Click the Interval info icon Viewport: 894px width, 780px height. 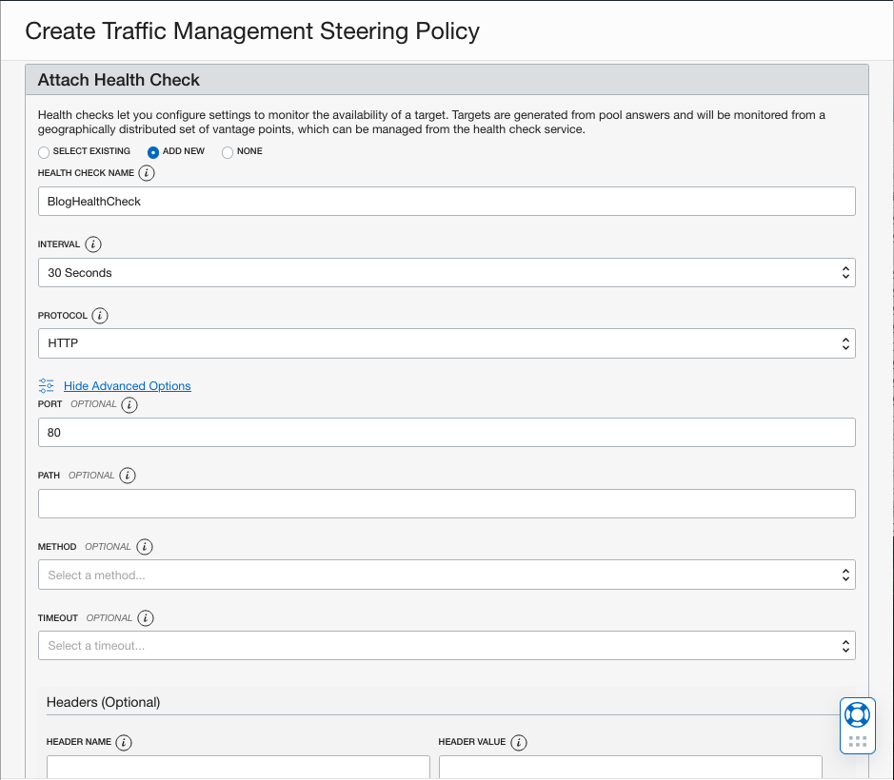(93, 244)
